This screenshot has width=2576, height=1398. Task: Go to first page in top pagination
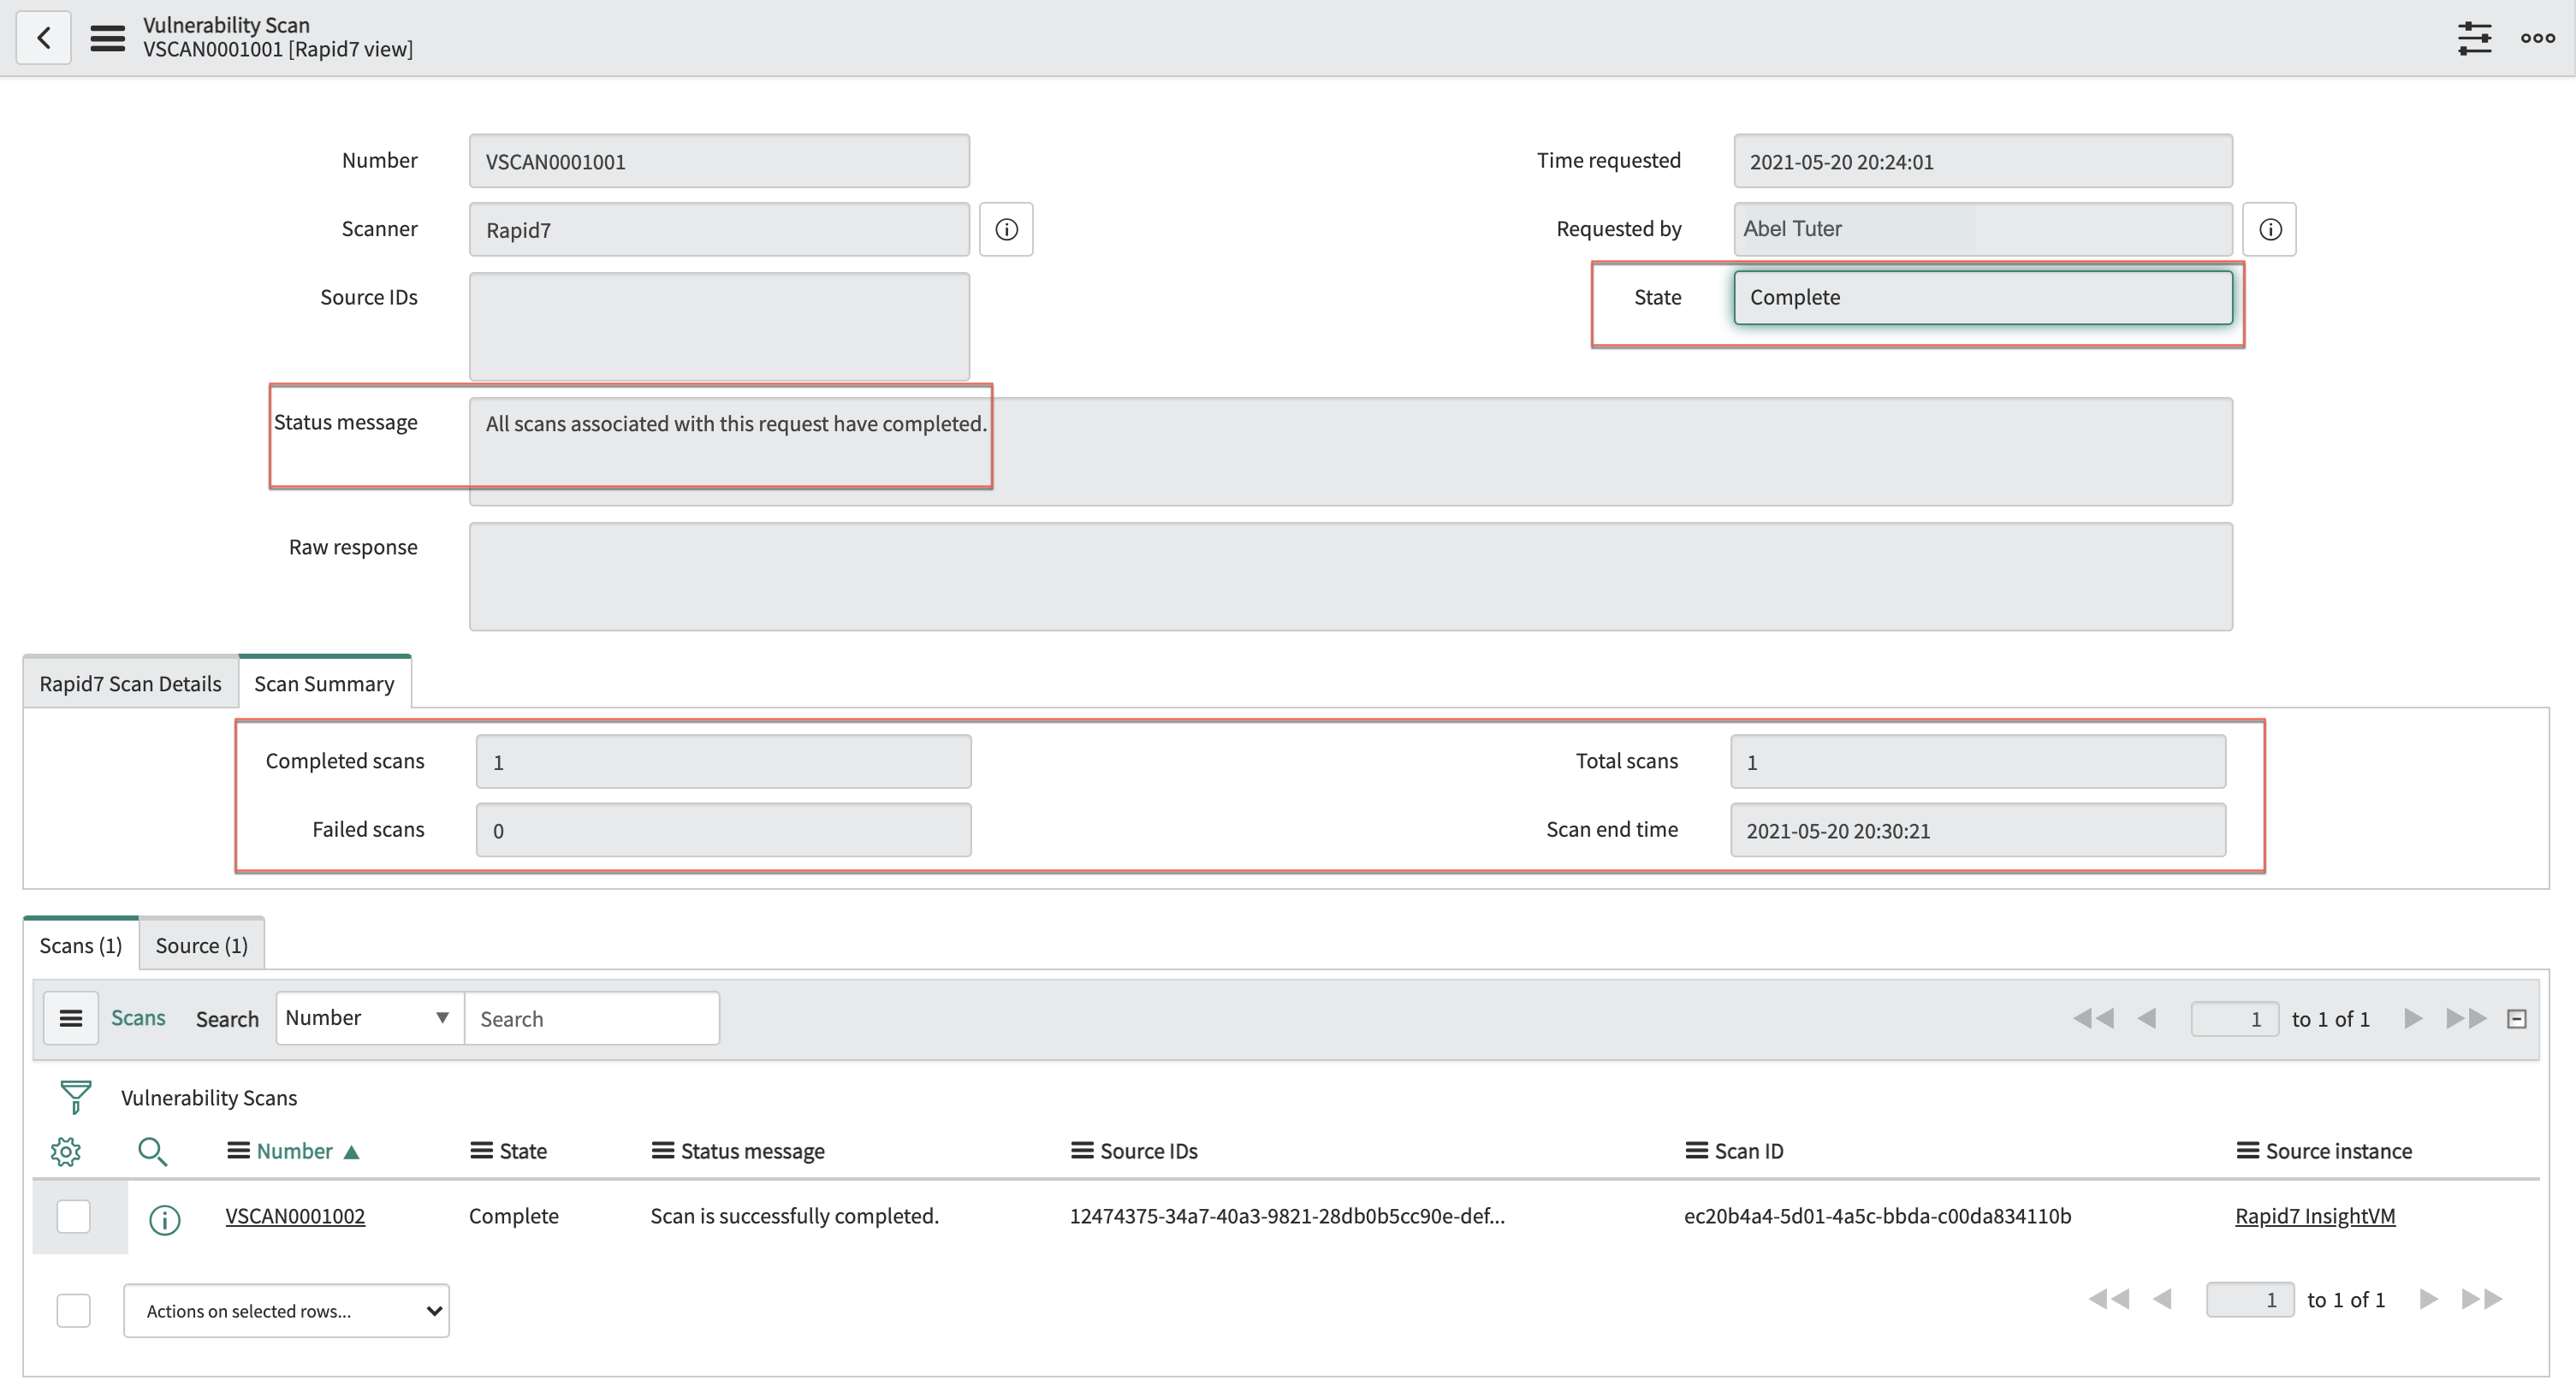[x=2093, y=1018]
